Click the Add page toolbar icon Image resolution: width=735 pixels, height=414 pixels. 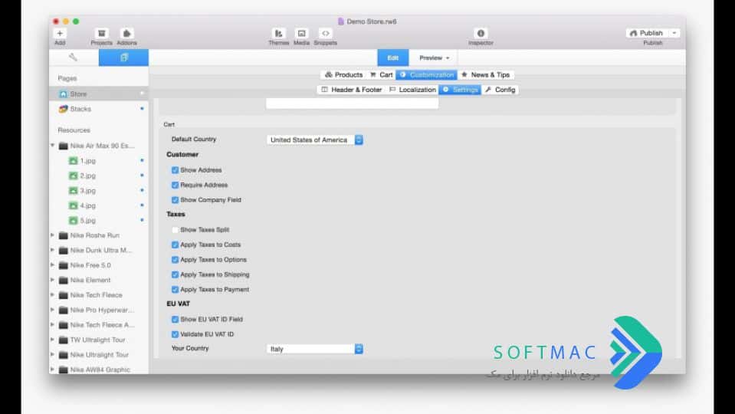(60, 33)
